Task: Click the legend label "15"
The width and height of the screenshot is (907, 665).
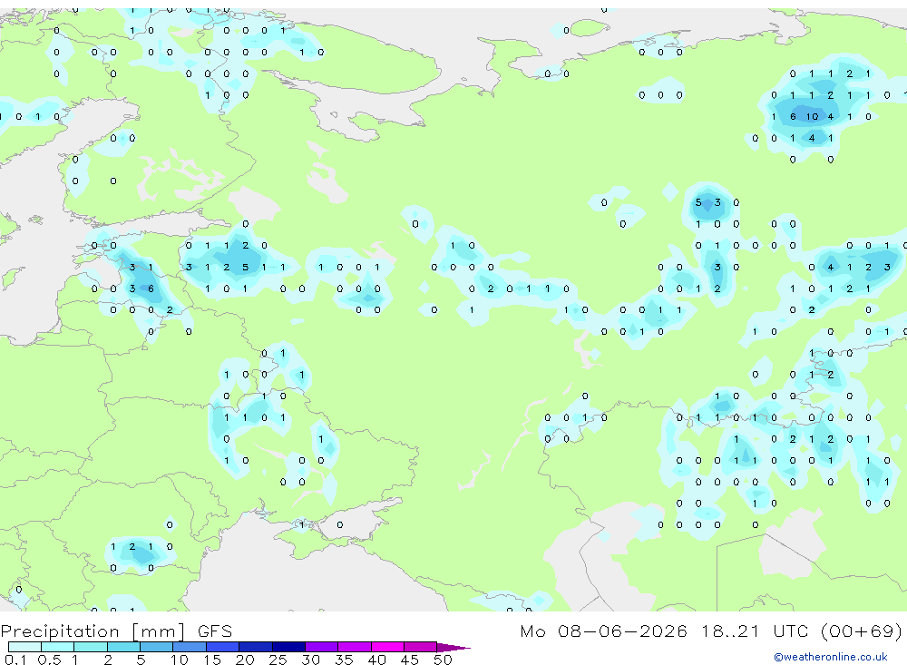Action: click(x=212, y=660)
